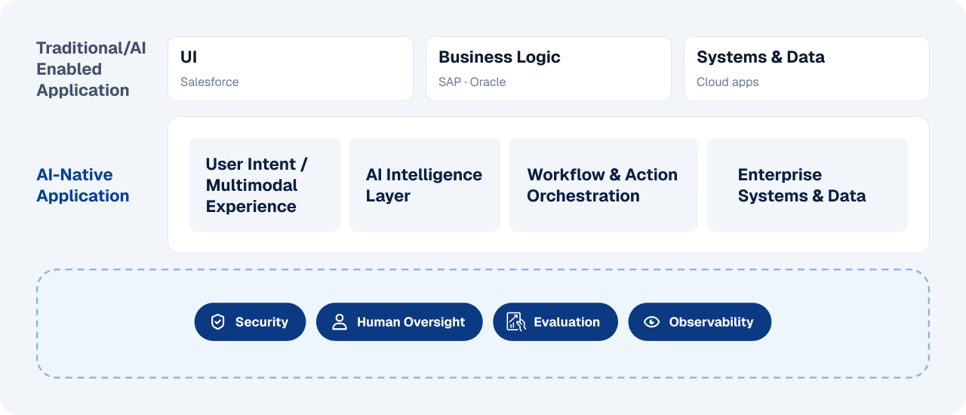The width and height of the screenshot is (966, 415).
Task: Click the Salesforce subtitle text
Action: (210, 81)
